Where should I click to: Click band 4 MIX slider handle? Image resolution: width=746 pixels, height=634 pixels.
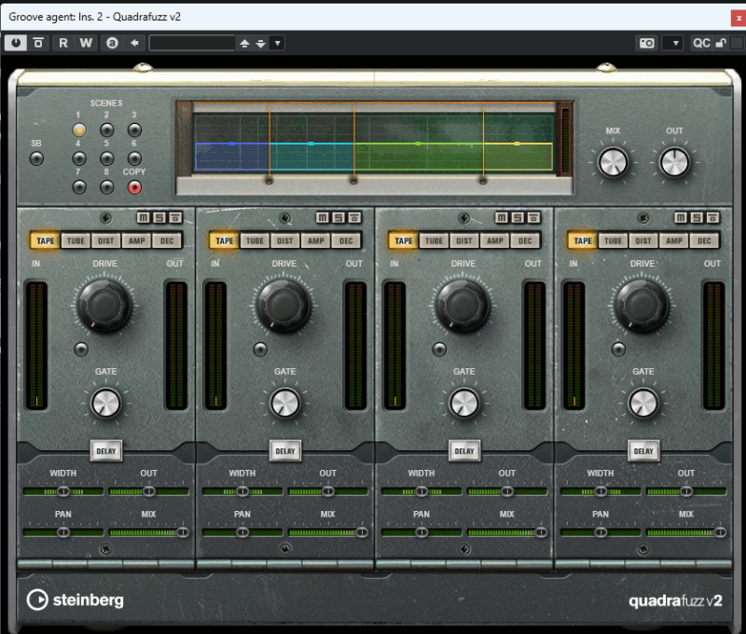(x=720, y=532)
